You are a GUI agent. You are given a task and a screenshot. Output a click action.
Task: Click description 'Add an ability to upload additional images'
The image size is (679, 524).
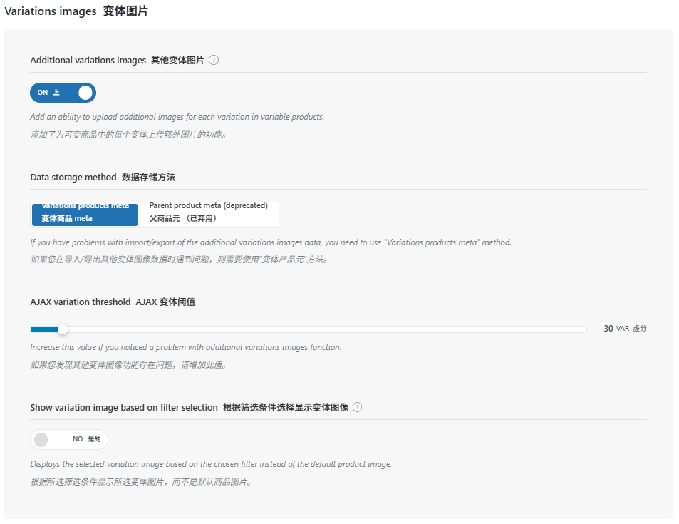pos(177,117)
